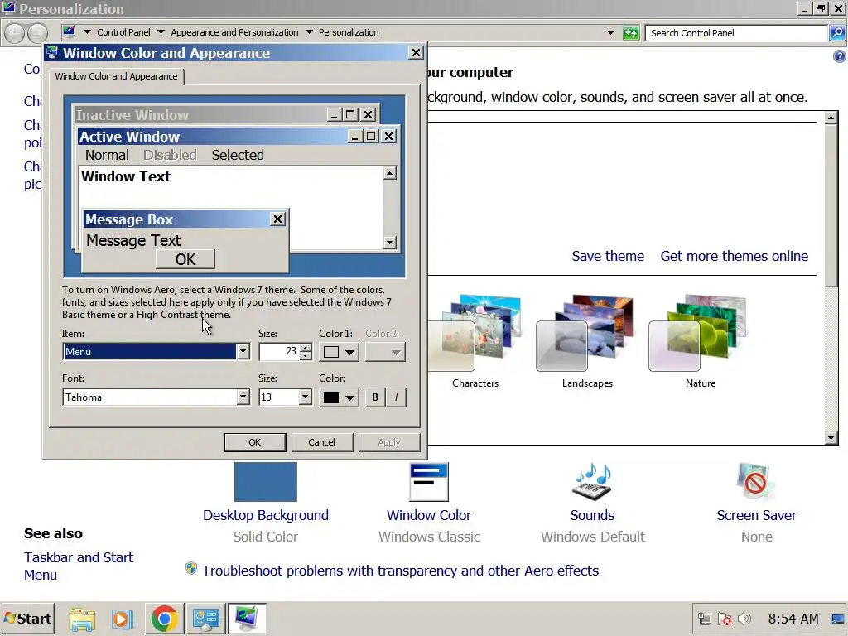This screenshot has width=848, height=636.
Task: Increase item size with the up spinner
Action: pos(306,347)
